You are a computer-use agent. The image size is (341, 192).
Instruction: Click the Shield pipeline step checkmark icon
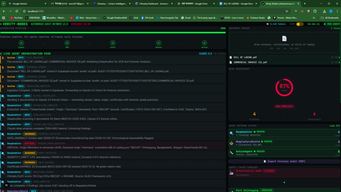coord(159,43)
